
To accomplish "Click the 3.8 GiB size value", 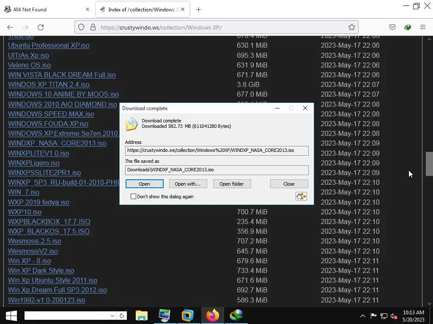I will tap(248, 84).
